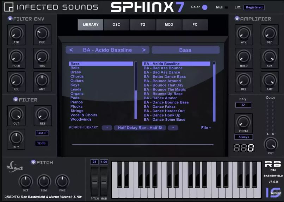
Task: Switch to the MOD tab
Action: (169, 25)
